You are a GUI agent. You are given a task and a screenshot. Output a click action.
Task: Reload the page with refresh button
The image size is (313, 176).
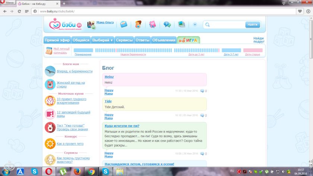pyautogui.click(x=19, y=12)
